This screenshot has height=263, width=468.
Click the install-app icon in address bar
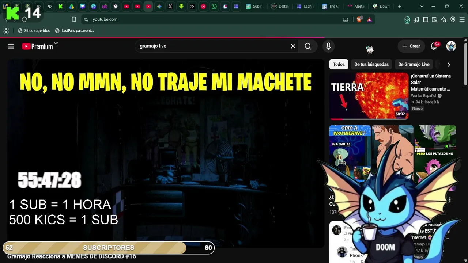(346, 19)
